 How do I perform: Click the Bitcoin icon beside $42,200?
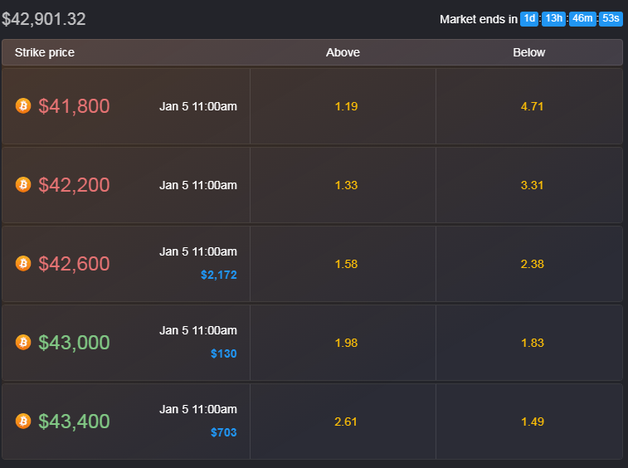[x=23, y=184]
